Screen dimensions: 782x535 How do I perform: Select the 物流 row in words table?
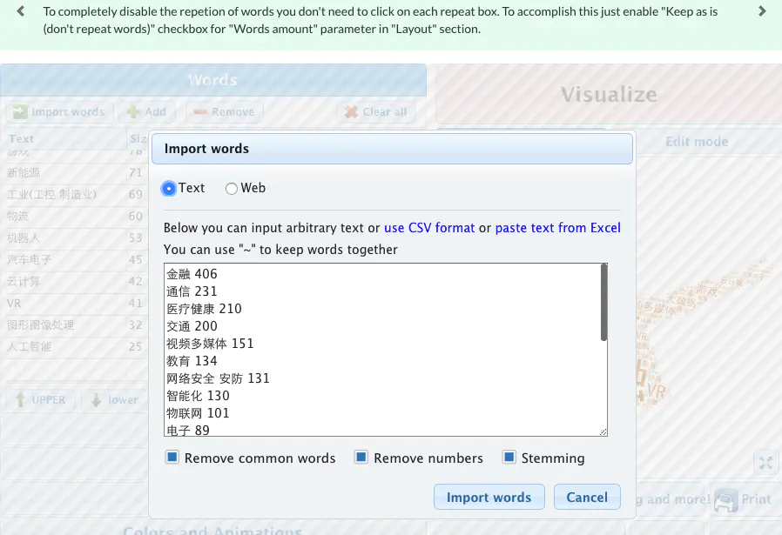tap(74, 217)
